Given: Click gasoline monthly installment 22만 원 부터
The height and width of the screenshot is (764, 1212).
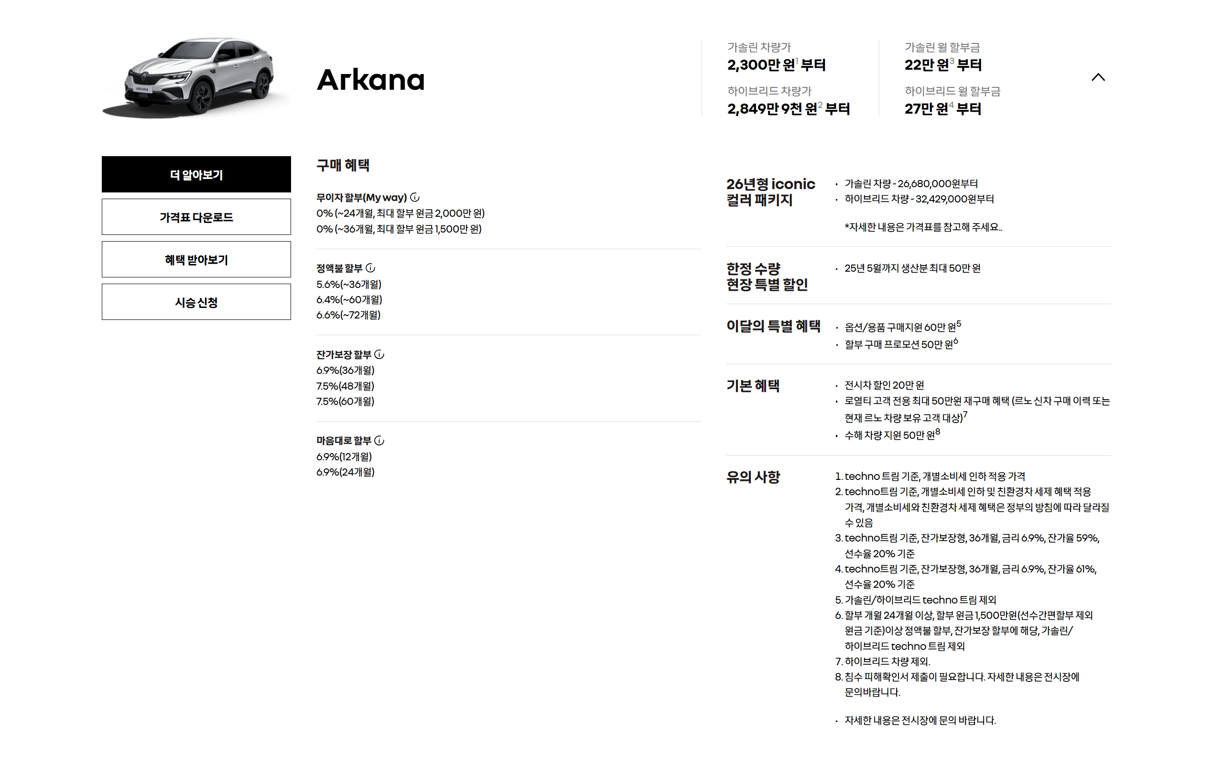Looking at the screenshot, I should 942,65.
